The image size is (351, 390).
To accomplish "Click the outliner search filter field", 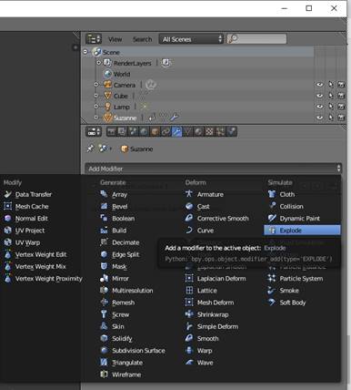I will tap(256, 39).
